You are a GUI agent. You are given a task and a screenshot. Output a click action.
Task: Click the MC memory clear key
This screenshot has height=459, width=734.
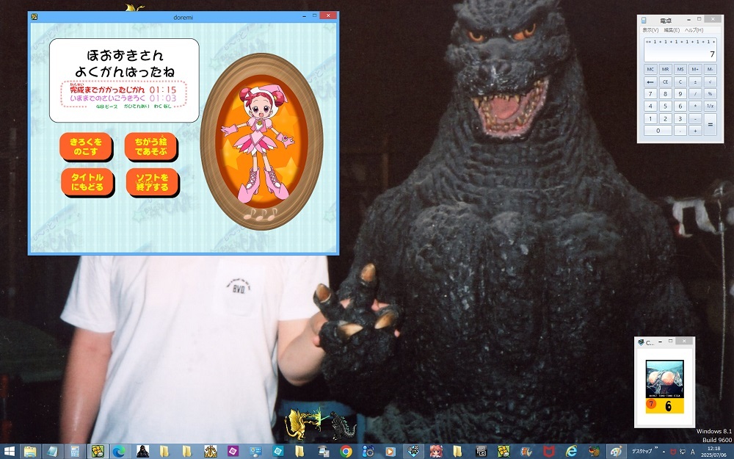coord(650,69)
